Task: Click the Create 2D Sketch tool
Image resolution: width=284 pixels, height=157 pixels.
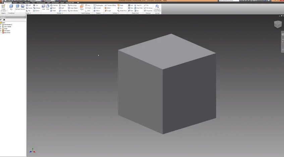Action: (x=3, y=8)
